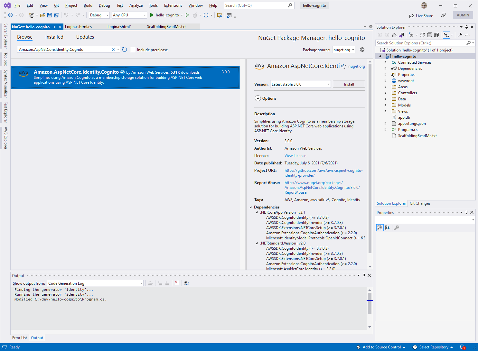The image size is (478, 351).
Task: Click the Start without debugging icon
Action: 187,15
